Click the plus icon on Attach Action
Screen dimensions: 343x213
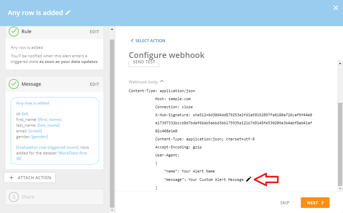11,177
